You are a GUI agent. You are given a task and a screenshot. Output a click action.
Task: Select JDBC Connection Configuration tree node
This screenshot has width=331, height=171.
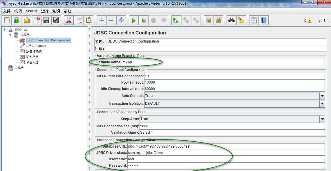(48, 40)
